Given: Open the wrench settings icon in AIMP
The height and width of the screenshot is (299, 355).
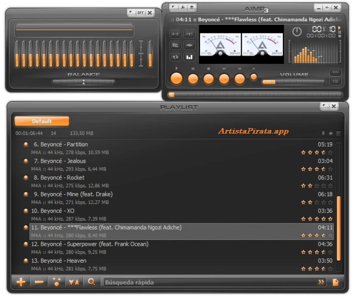Looking at the screenshot, I should [x=182, y=7].
